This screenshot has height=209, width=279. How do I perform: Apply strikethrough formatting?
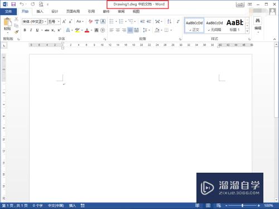click(x=47, y=30)
